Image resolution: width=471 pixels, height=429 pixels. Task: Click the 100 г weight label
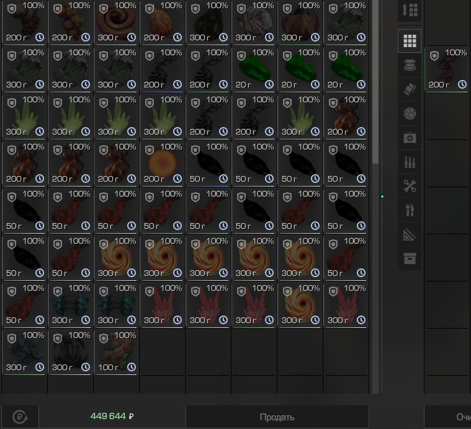pyautogui.click(x=108, y=367)
